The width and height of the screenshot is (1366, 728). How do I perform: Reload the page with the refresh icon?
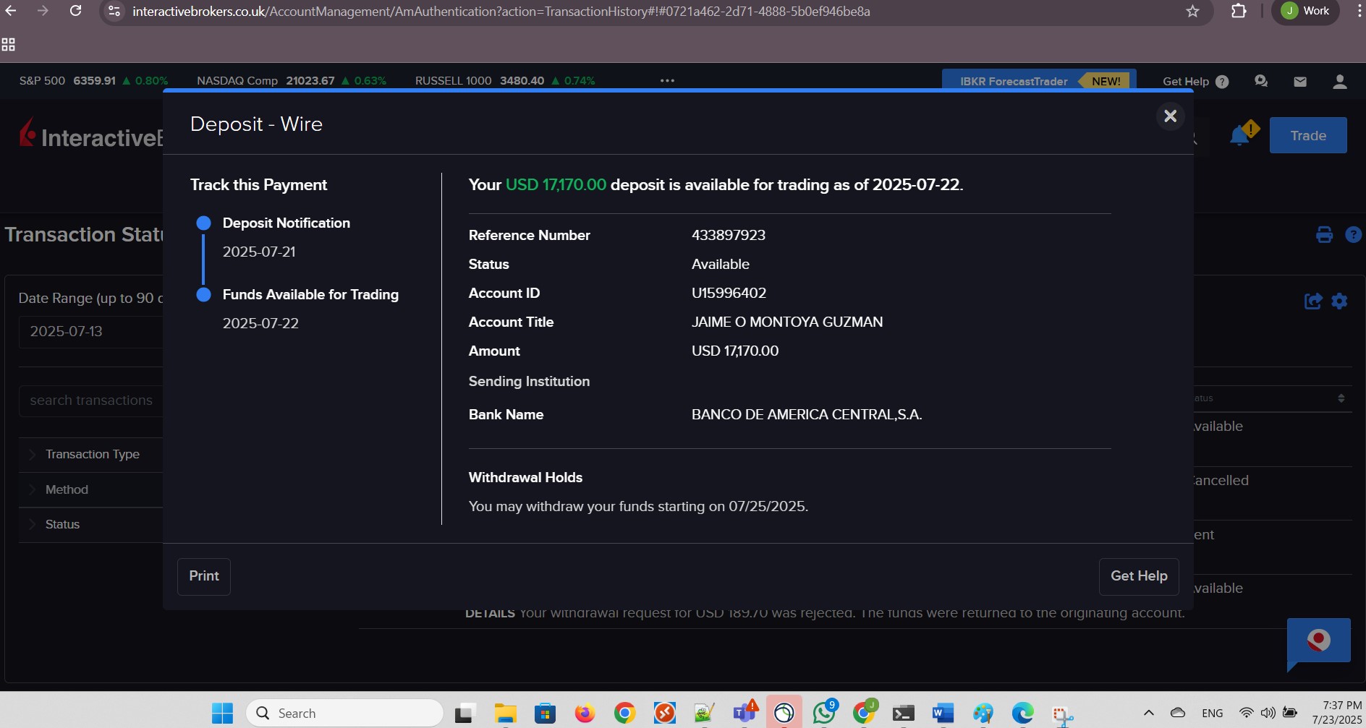point(75,11)
